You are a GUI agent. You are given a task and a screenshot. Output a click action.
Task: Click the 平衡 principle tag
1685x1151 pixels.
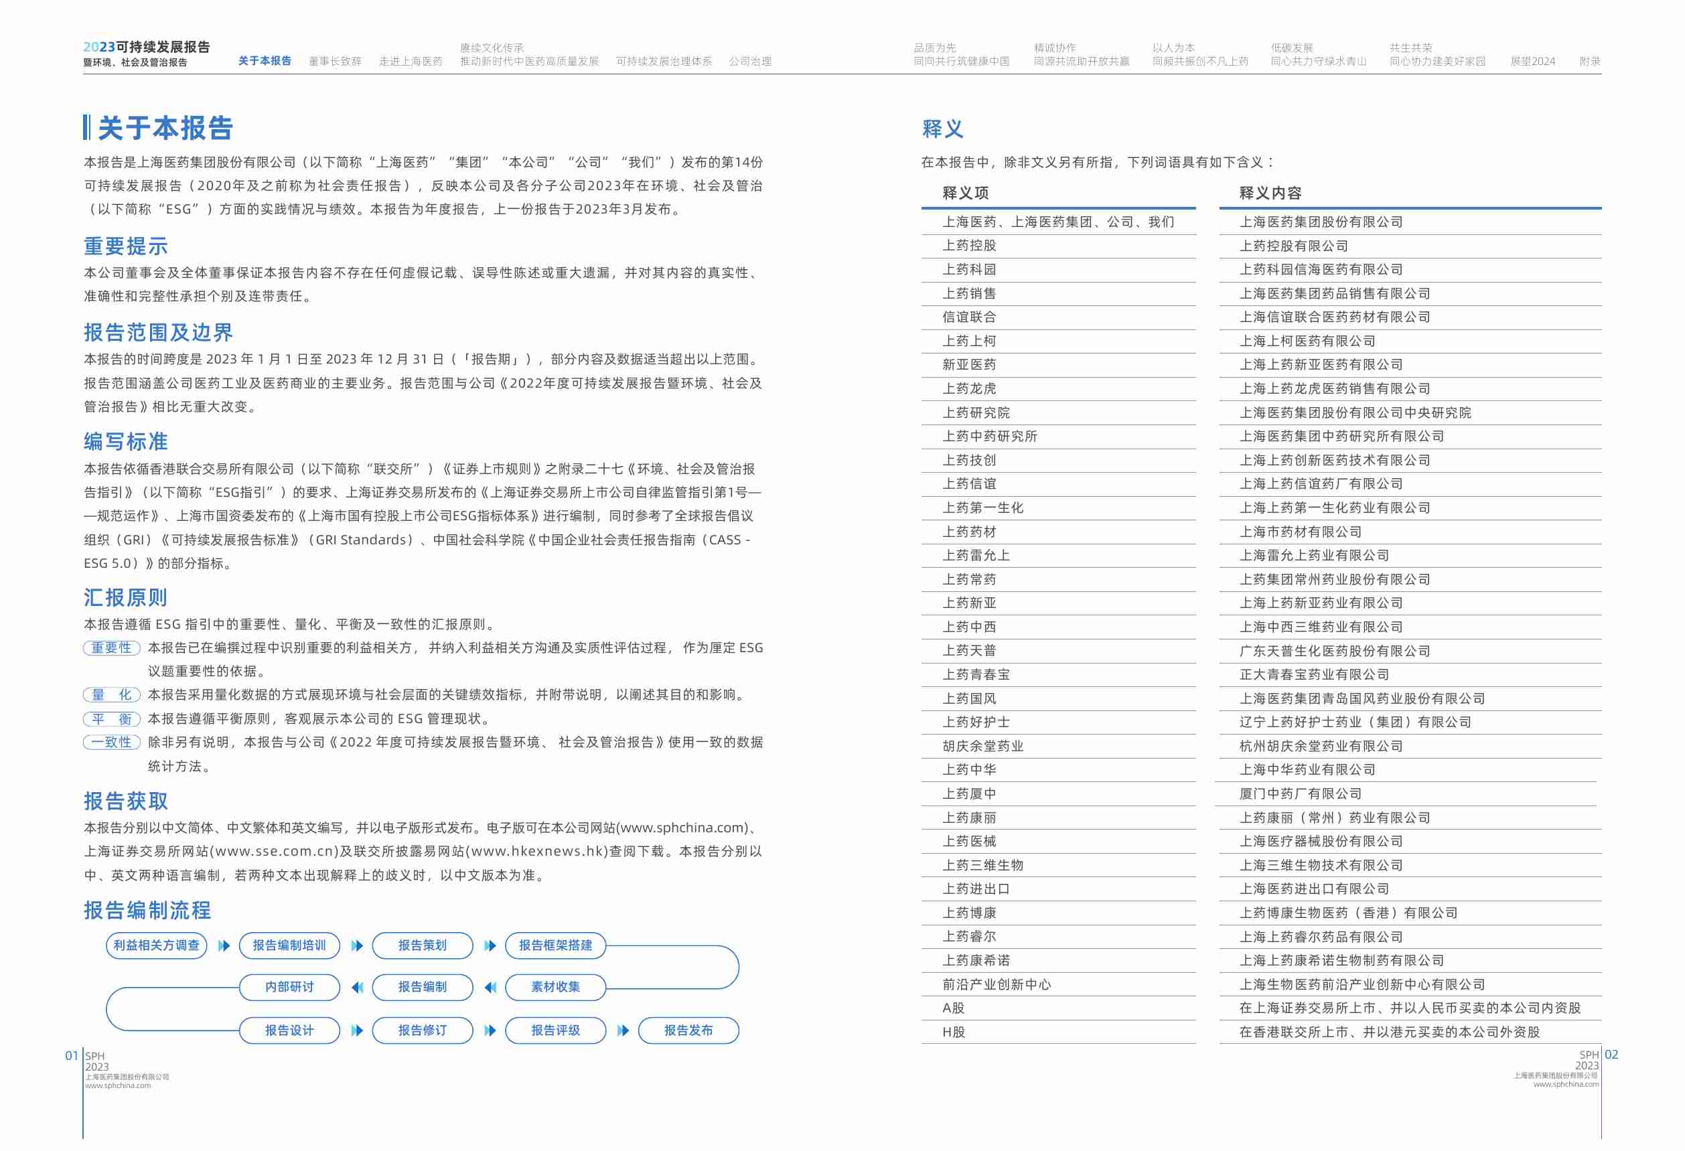(112, 719)
